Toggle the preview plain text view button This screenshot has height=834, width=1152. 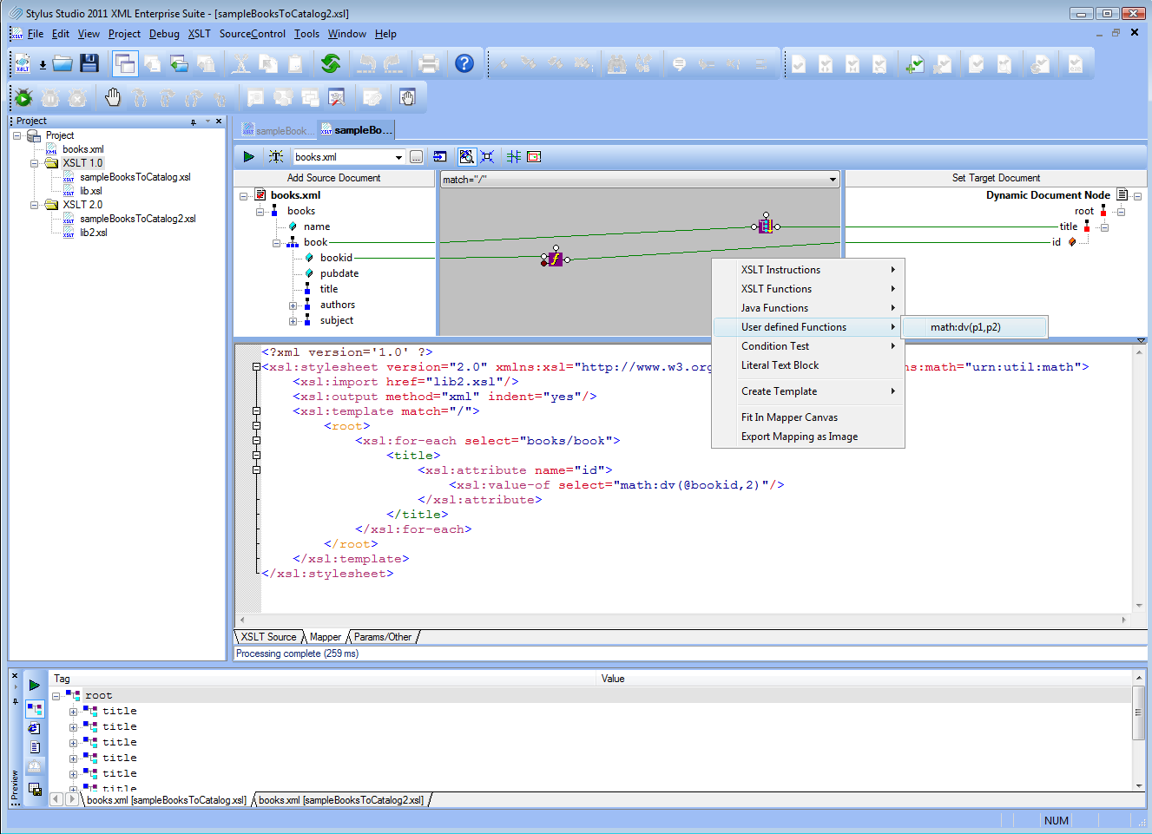(x=35, y=747)
